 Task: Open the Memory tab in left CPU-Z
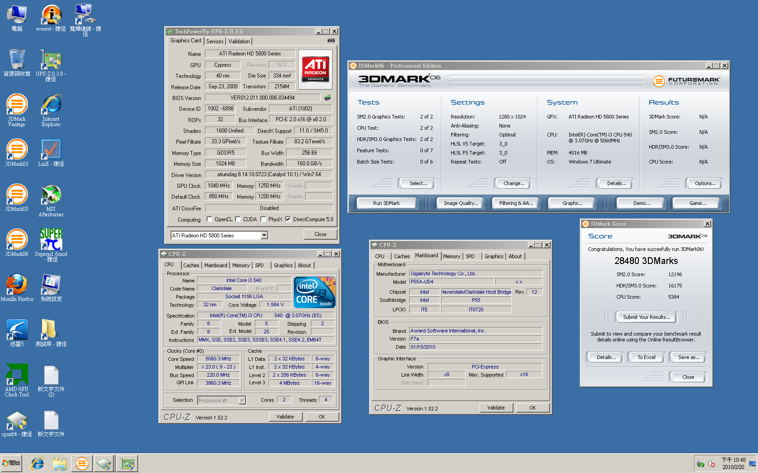point(241,265)
